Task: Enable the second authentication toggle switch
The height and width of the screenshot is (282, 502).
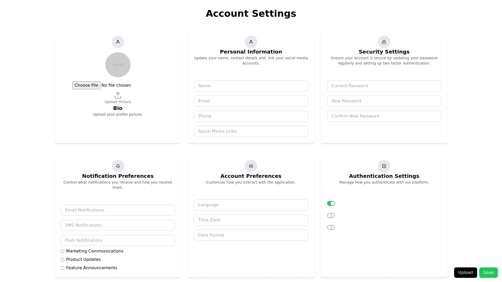Action: (x=331, y=215)
